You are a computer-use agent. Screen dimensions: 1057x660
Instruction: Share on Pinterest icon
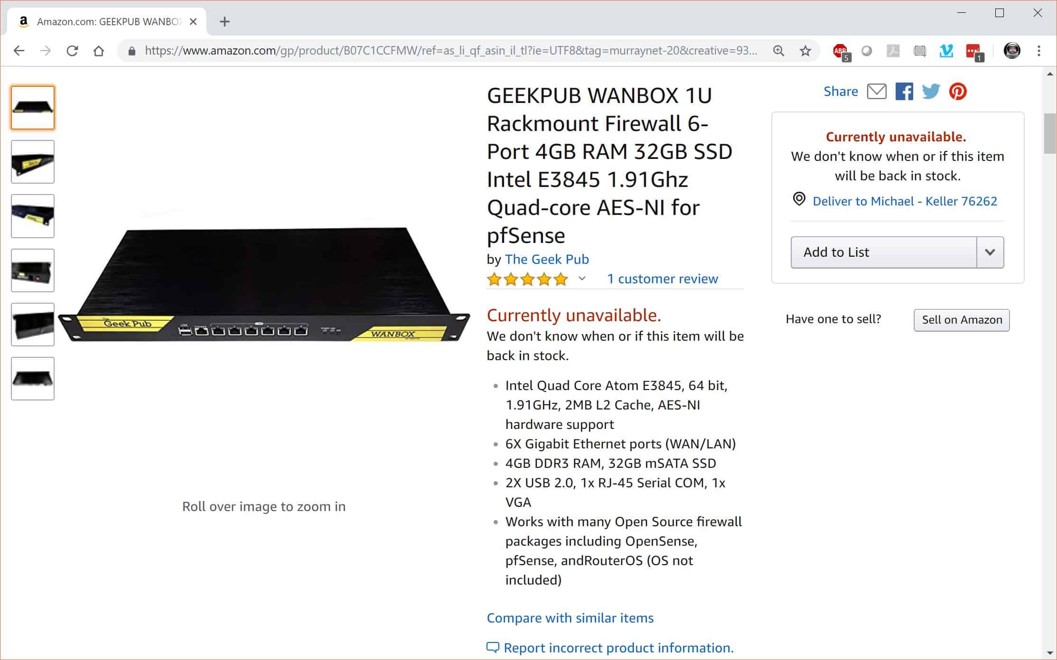(958, 91)
